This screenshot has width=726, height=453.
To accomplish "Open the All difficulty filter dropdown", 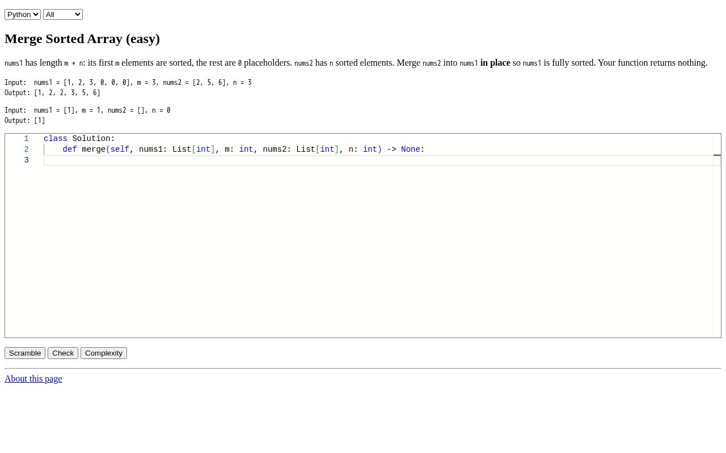I will 63,14.
